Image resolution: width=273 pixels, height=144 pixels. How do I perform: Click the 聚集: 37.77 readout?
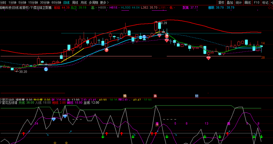click(x=190, y=8)
